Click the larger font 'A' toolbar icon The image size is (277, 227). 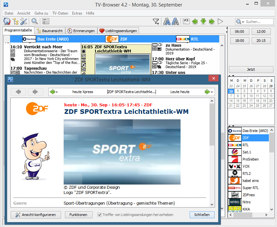coord(167,22)
